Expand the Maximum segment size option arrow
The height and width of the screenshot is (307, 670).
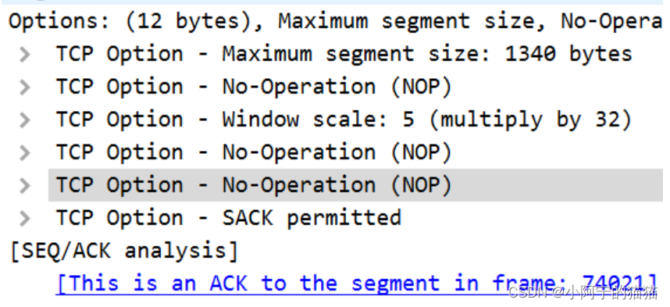coord(25,55)
